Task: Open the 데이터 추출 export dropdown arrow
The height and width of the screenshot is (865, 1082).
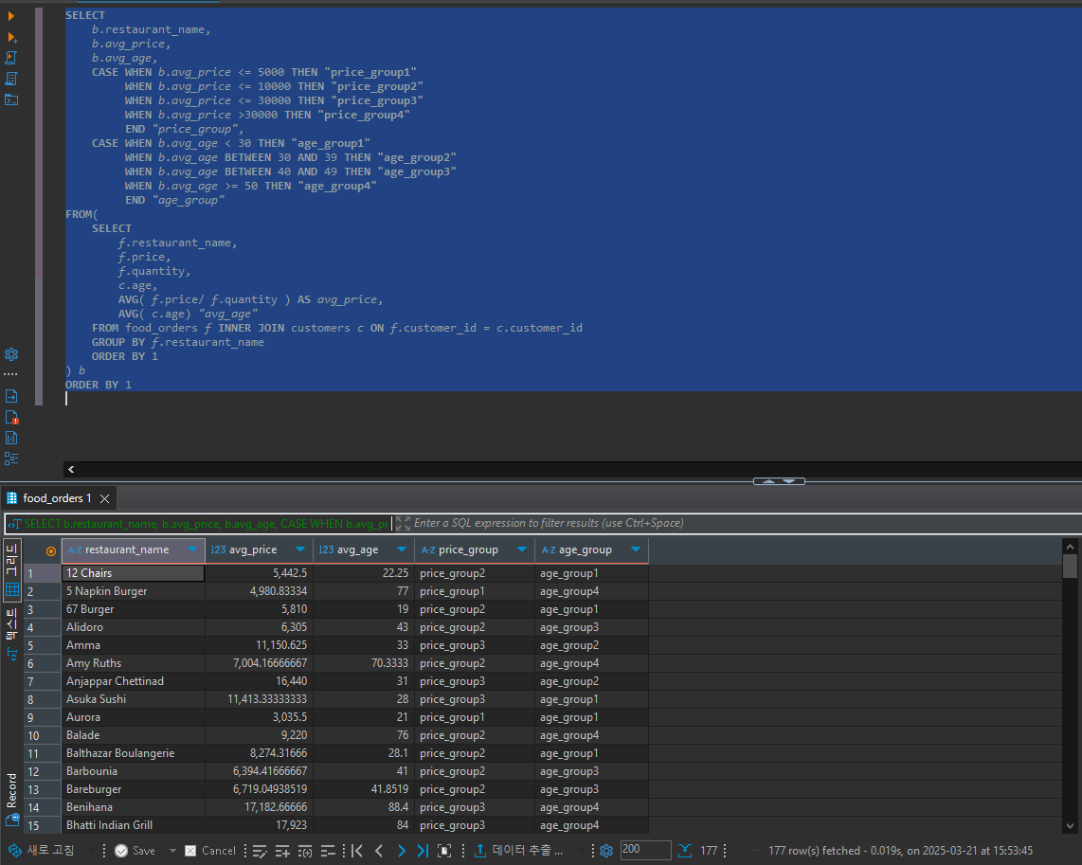Action: (581, 851)
